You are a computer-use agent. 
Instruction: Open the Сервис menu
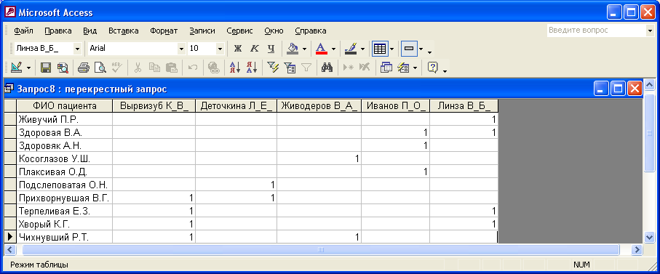tap(239, 31)
